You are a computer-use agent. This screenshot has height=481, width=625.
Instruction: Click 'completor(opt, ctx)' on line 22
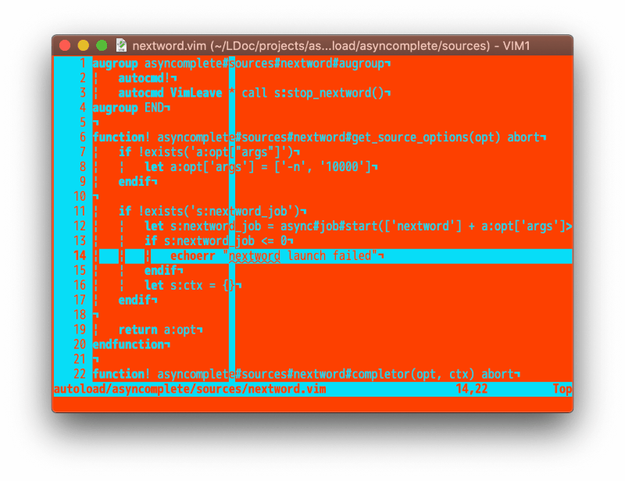(413, 374)
